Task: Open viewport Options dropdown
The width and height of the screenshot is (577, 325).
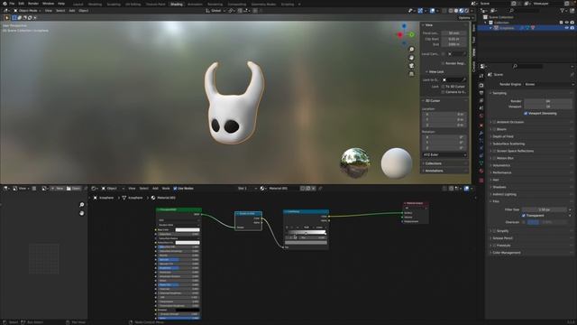Action: point(465,18)
